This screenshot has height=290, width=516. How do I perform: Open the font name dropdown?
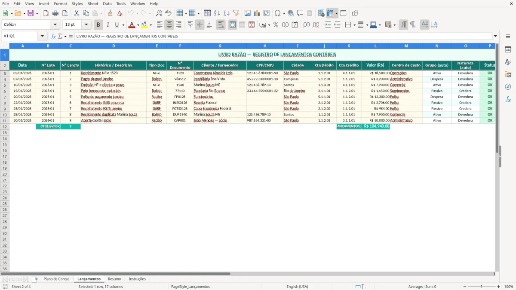tap(55, 25)
